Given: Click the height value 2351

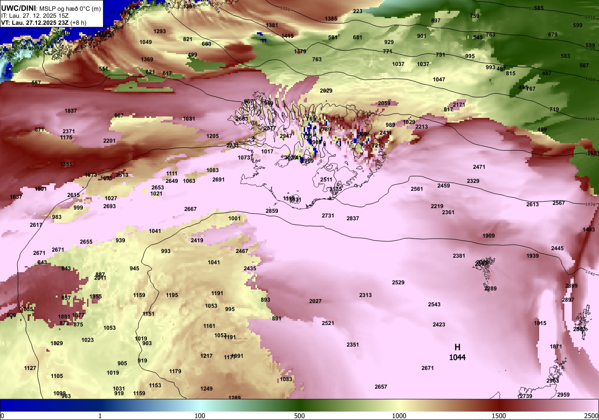Looking at the screenshot, I should [353, 345].
